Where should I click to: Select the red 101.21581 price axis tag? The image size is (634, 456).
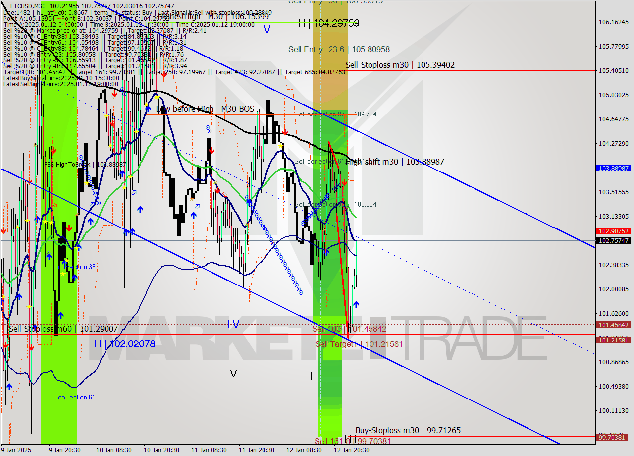[x=614, y=340]
